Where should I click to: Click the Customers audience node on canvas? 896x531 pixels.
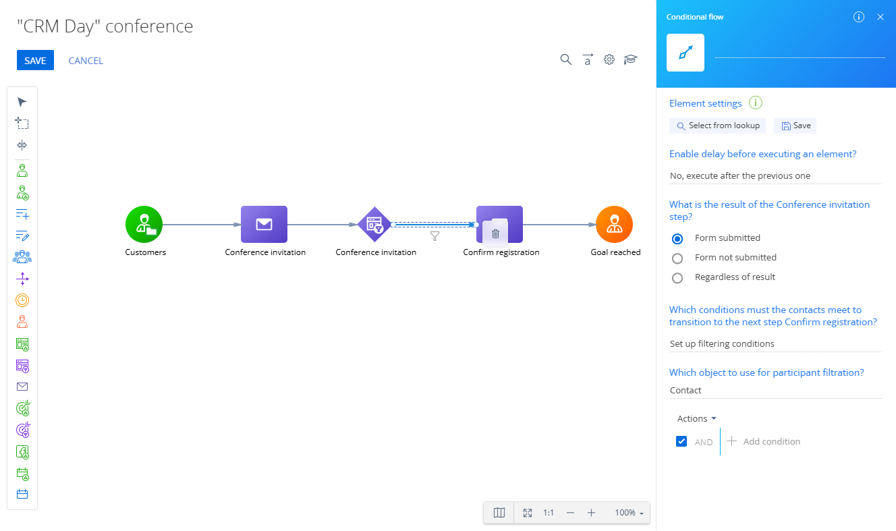144,224
